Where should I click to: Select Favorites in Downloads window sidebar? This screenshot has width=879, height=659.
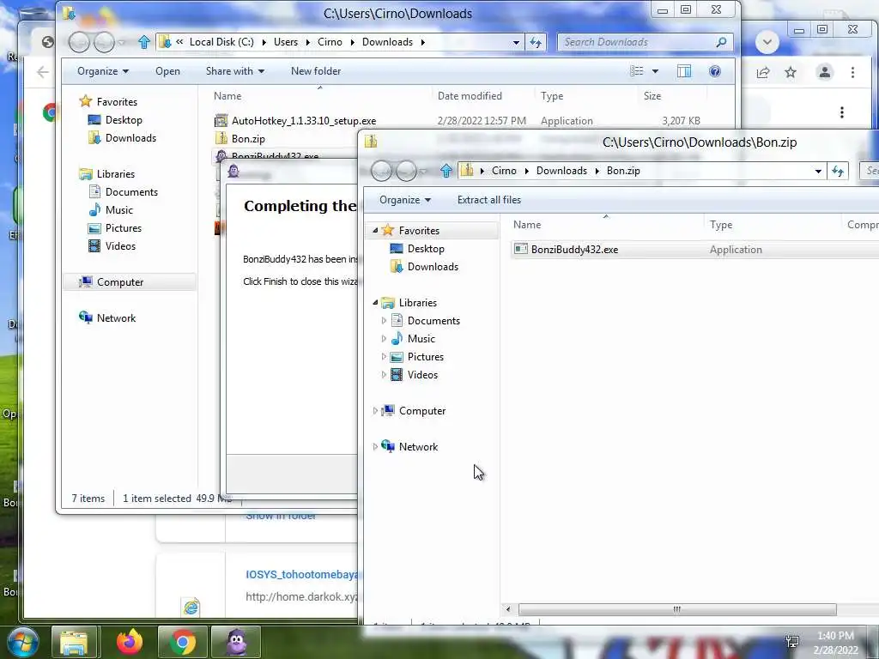click(117, 101)
